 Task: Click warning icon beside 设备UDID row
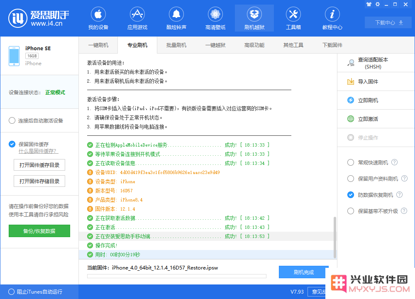90,172
